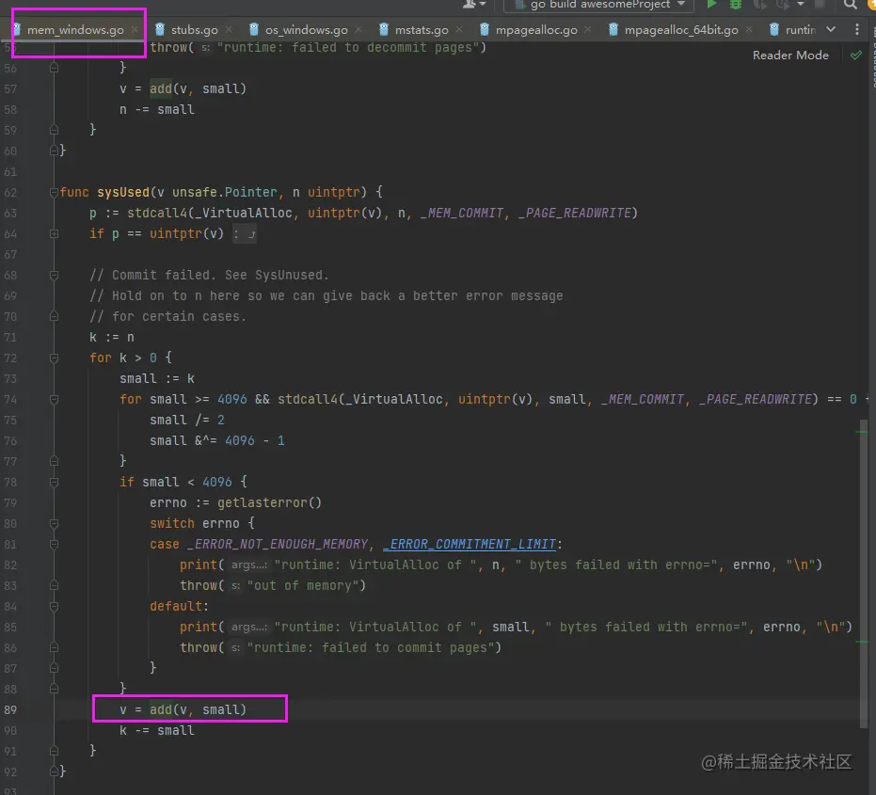
Task: Click gopher icon on mstats.go tab
Action: 384,29
